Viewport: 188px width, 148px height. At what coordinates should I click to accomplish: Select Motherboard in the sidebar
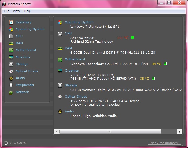(x=26, y=50)
